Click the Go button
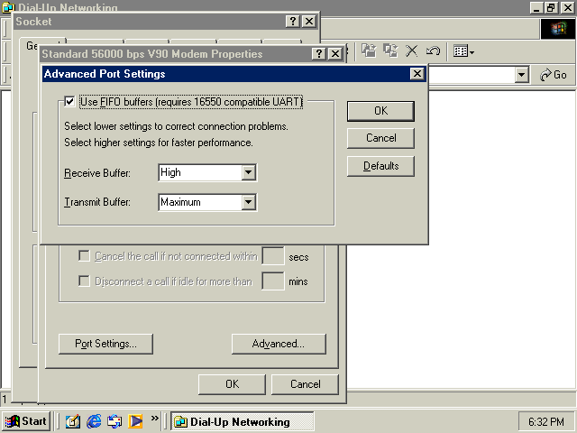Image resolution: width=577 pixels, height=433 pixels. coord(553,75)
